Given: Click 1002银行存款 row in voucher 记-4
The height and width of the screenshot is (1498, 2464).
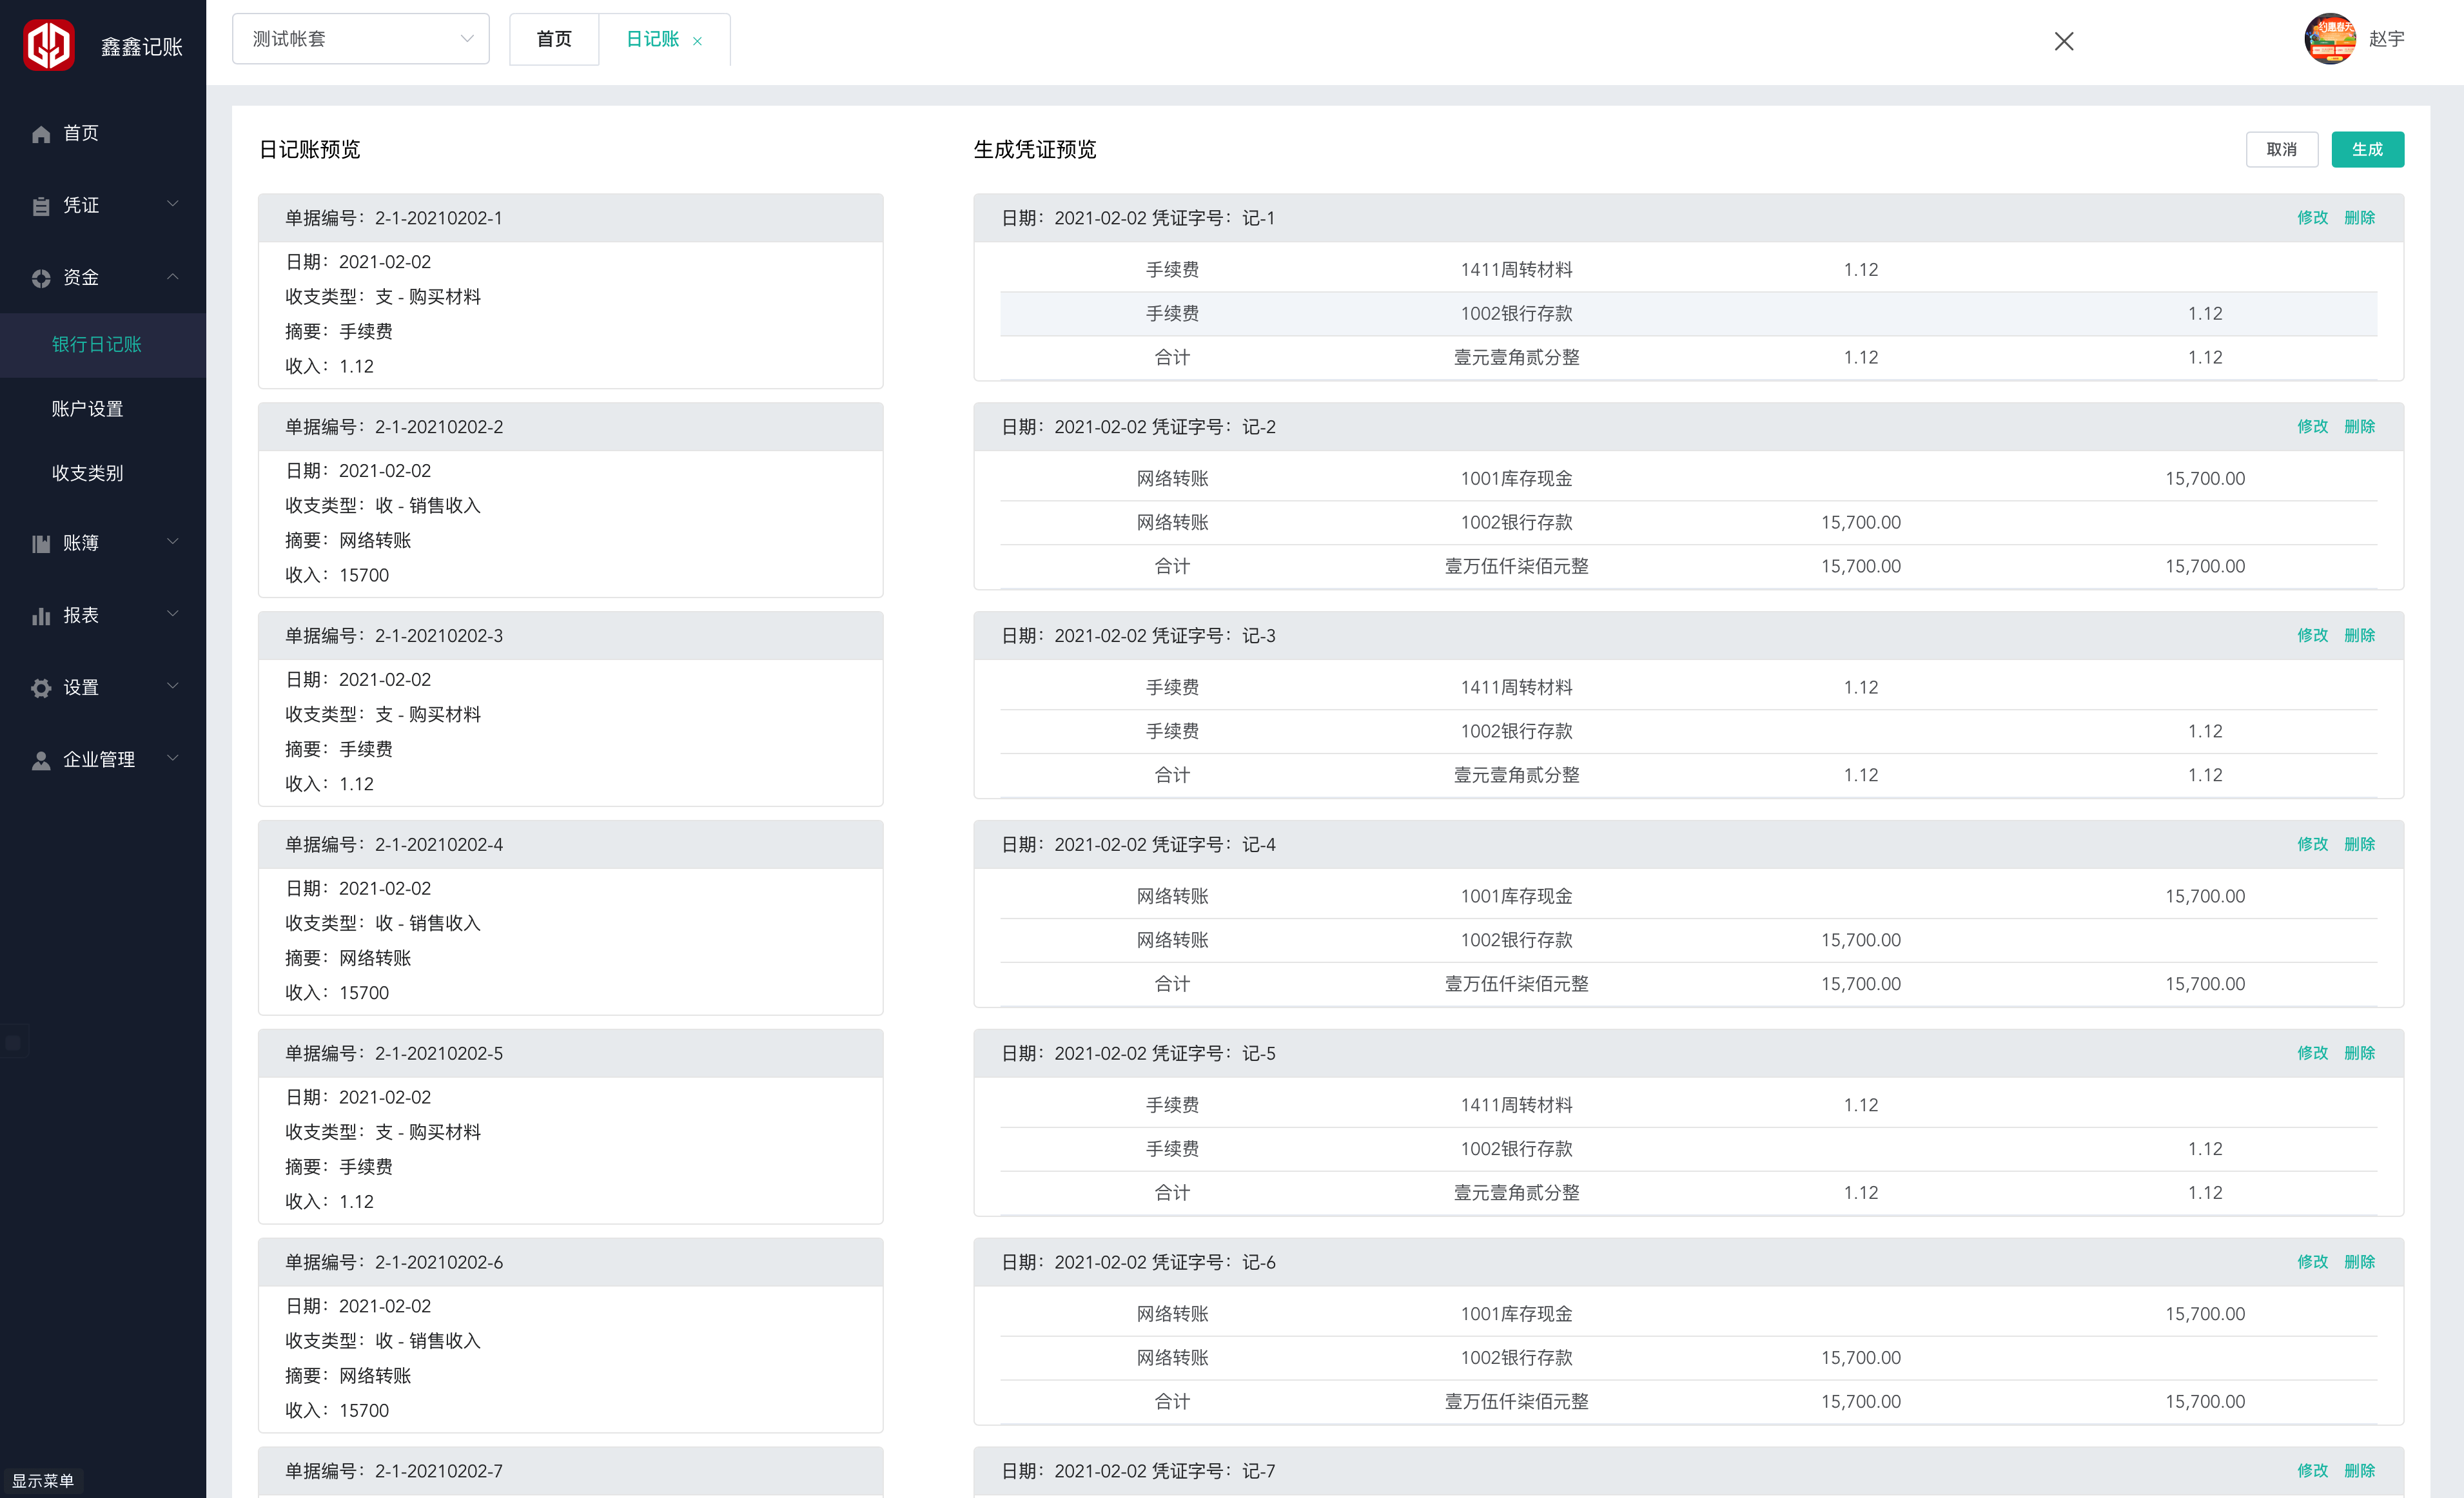Looking at the screenshot, I should [1688, 941].
